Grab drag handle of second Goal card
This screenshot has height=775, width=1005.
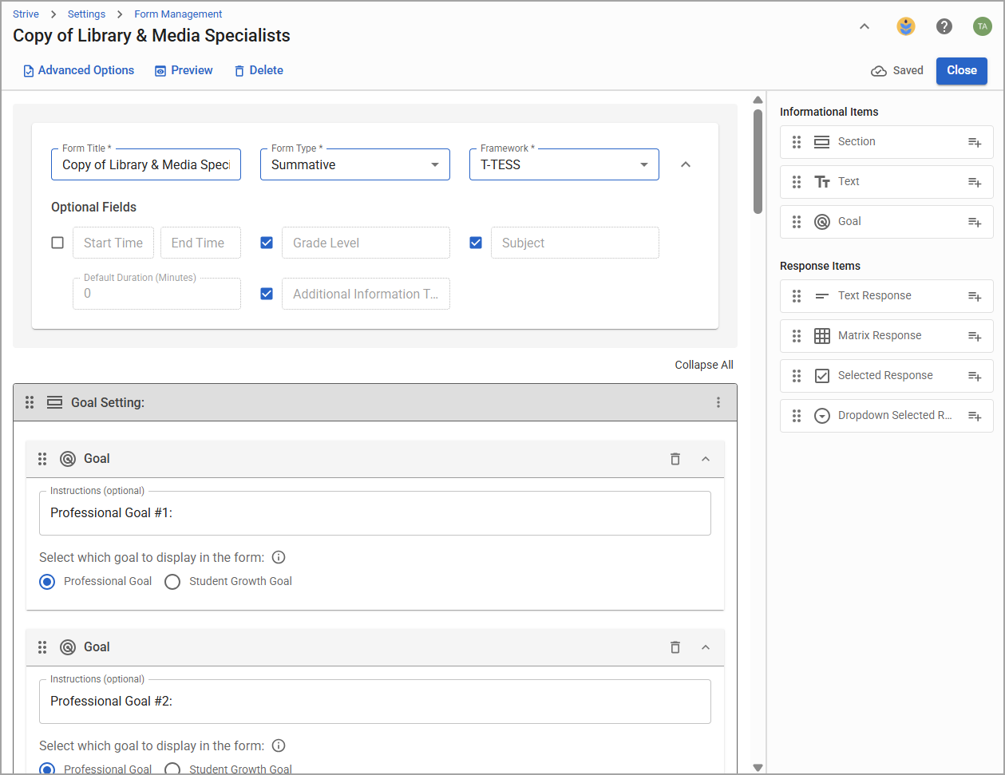[42, 647]
